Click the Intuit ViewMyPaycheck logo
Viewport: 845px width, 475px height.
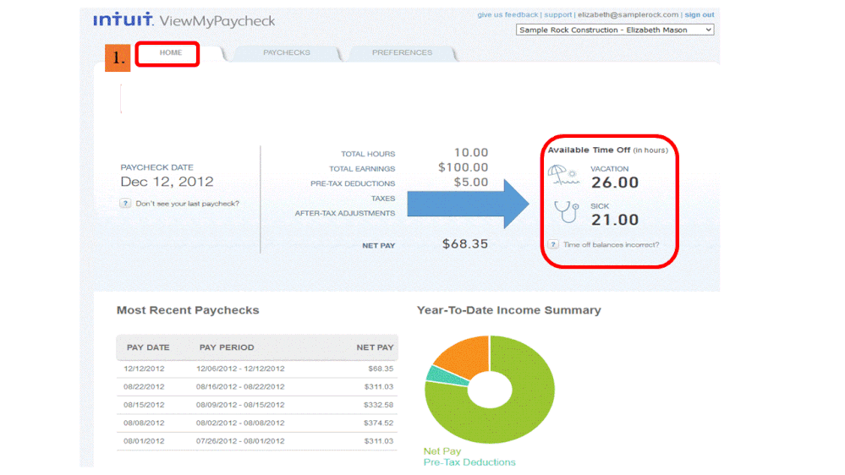184,20
